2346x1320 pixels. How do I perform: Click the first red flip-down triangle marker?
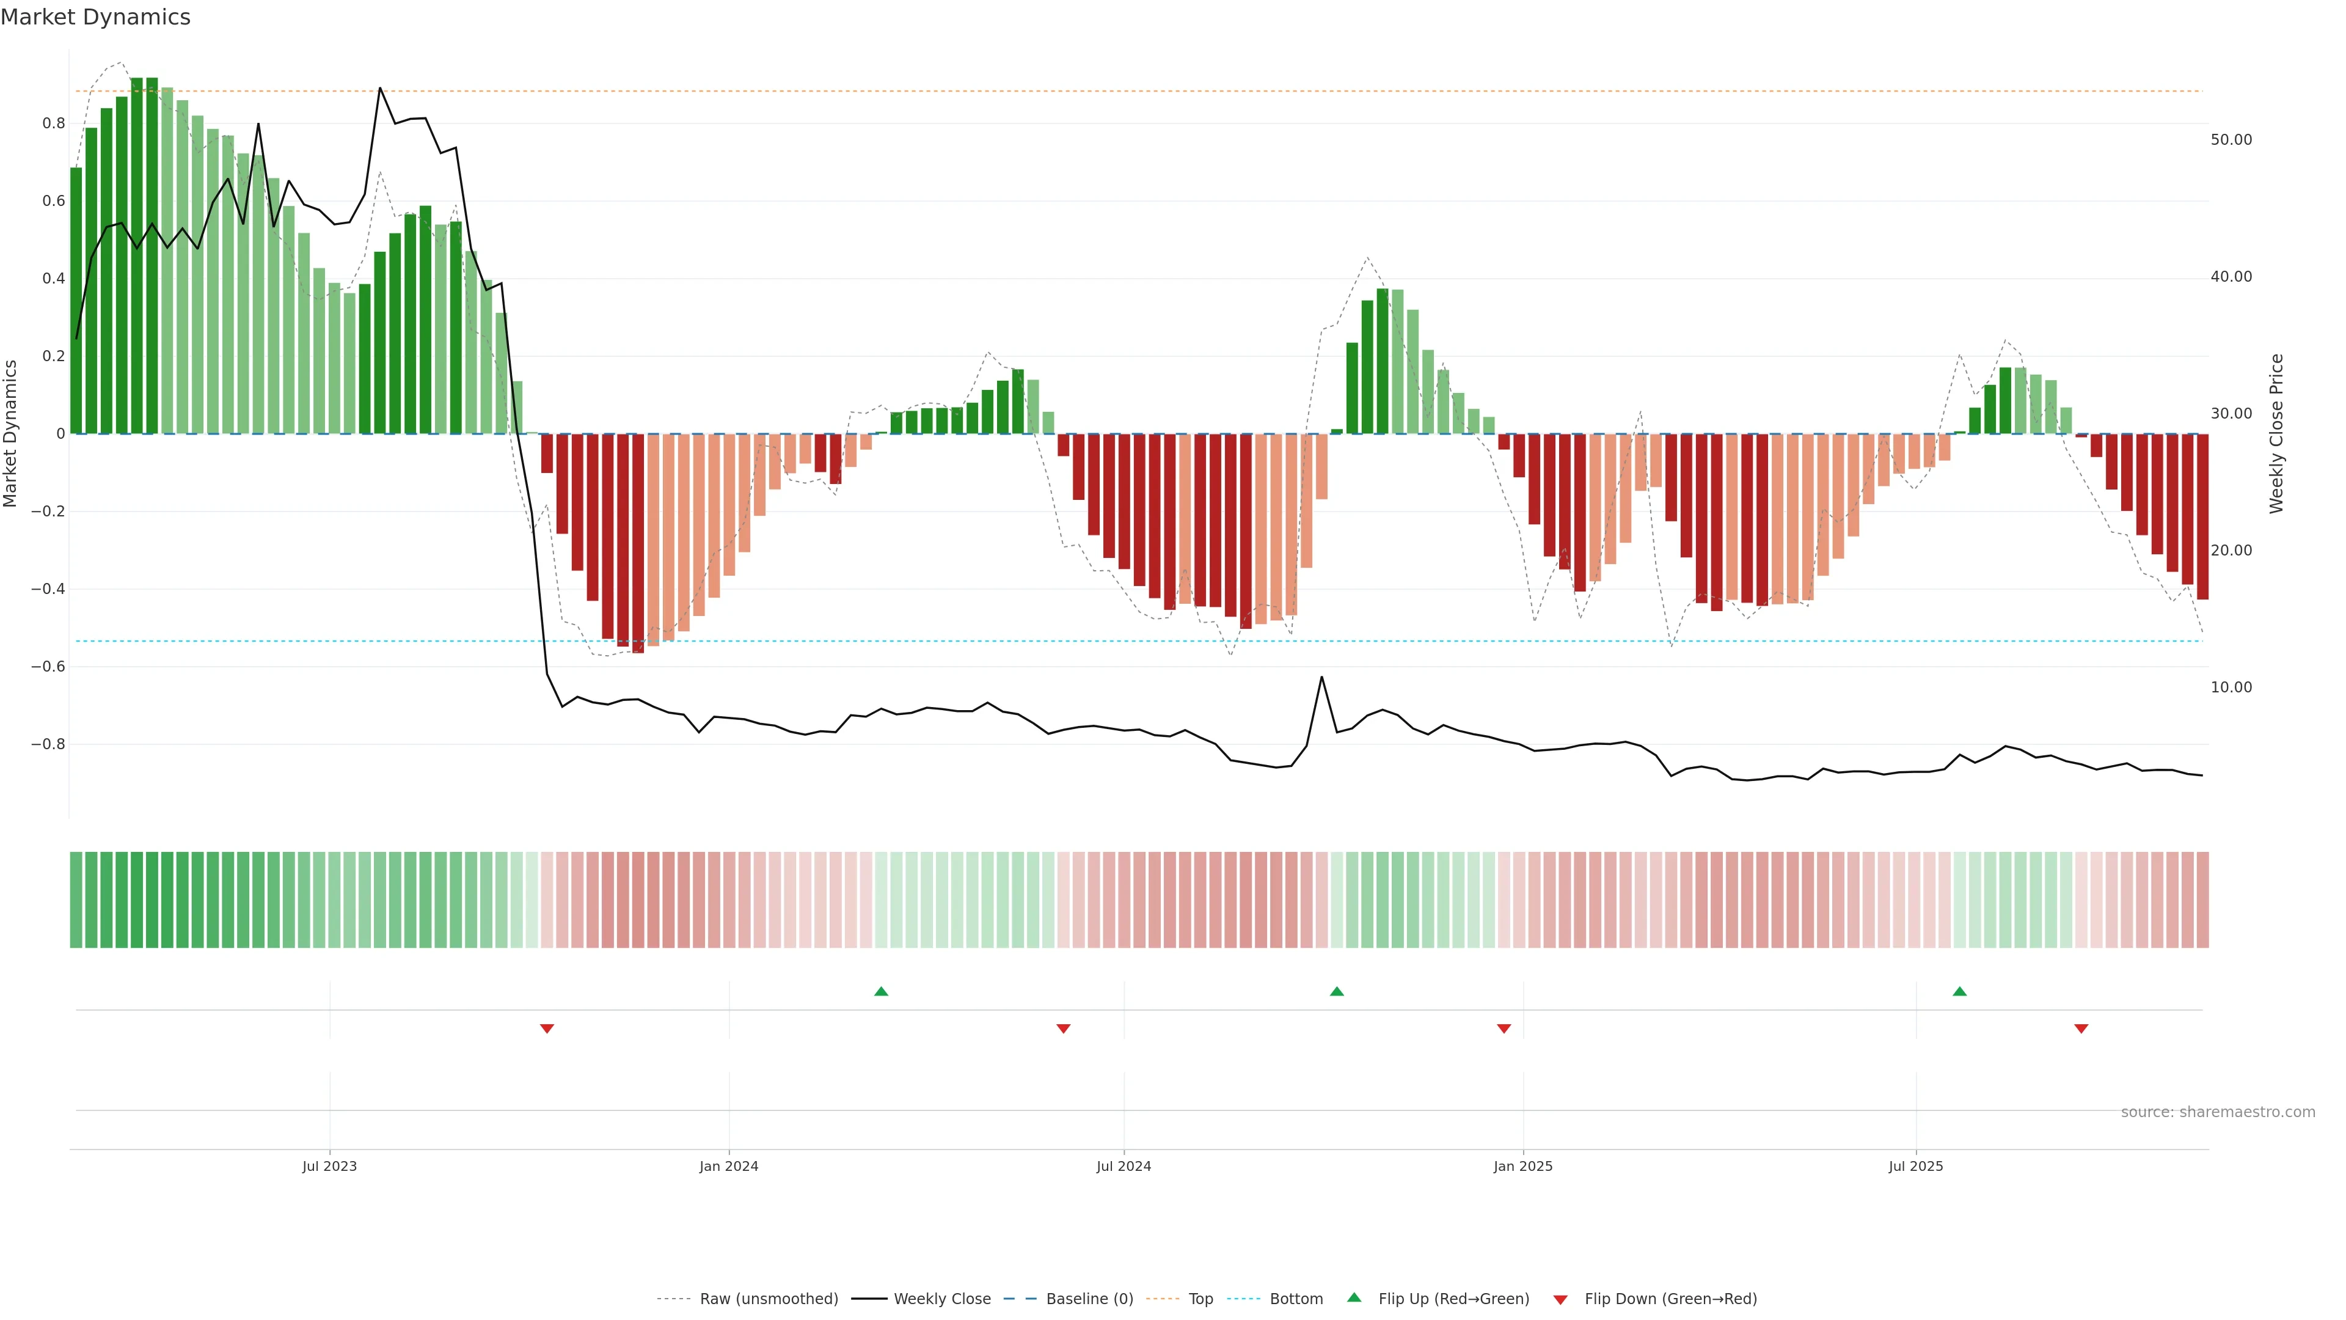pos(546,1028)
